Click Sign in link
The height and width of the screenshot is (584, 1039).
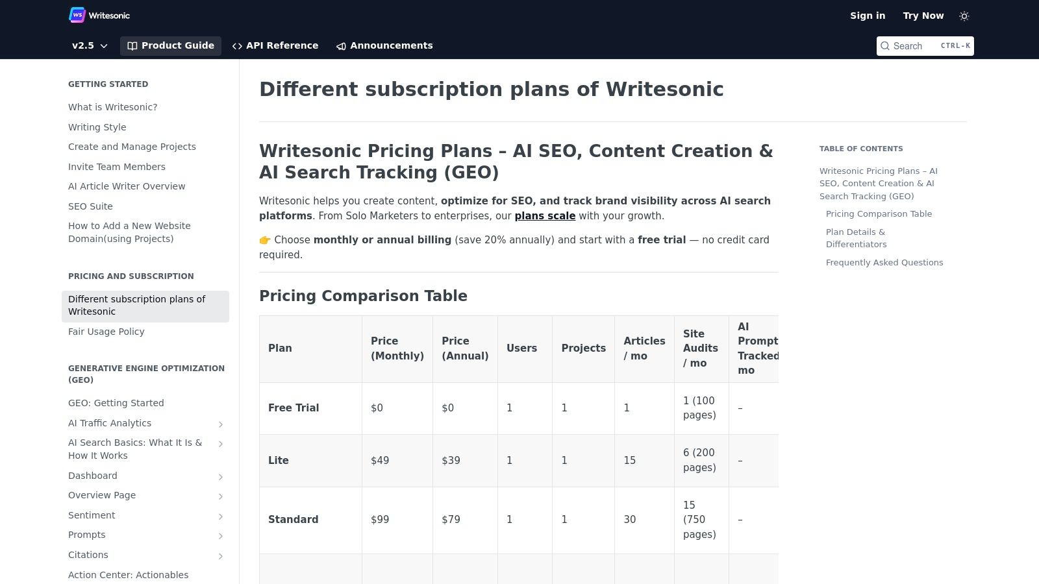point(868,16)
